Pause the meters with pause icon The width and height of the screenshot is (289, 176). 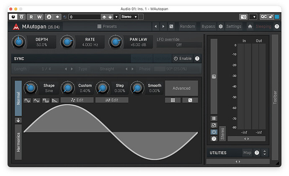(x=214, y=118)
